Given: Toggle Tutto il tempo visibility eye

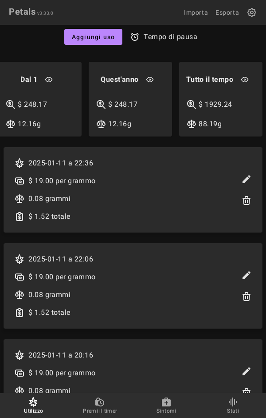Looking at the screenshot, I should pos(245,80).
